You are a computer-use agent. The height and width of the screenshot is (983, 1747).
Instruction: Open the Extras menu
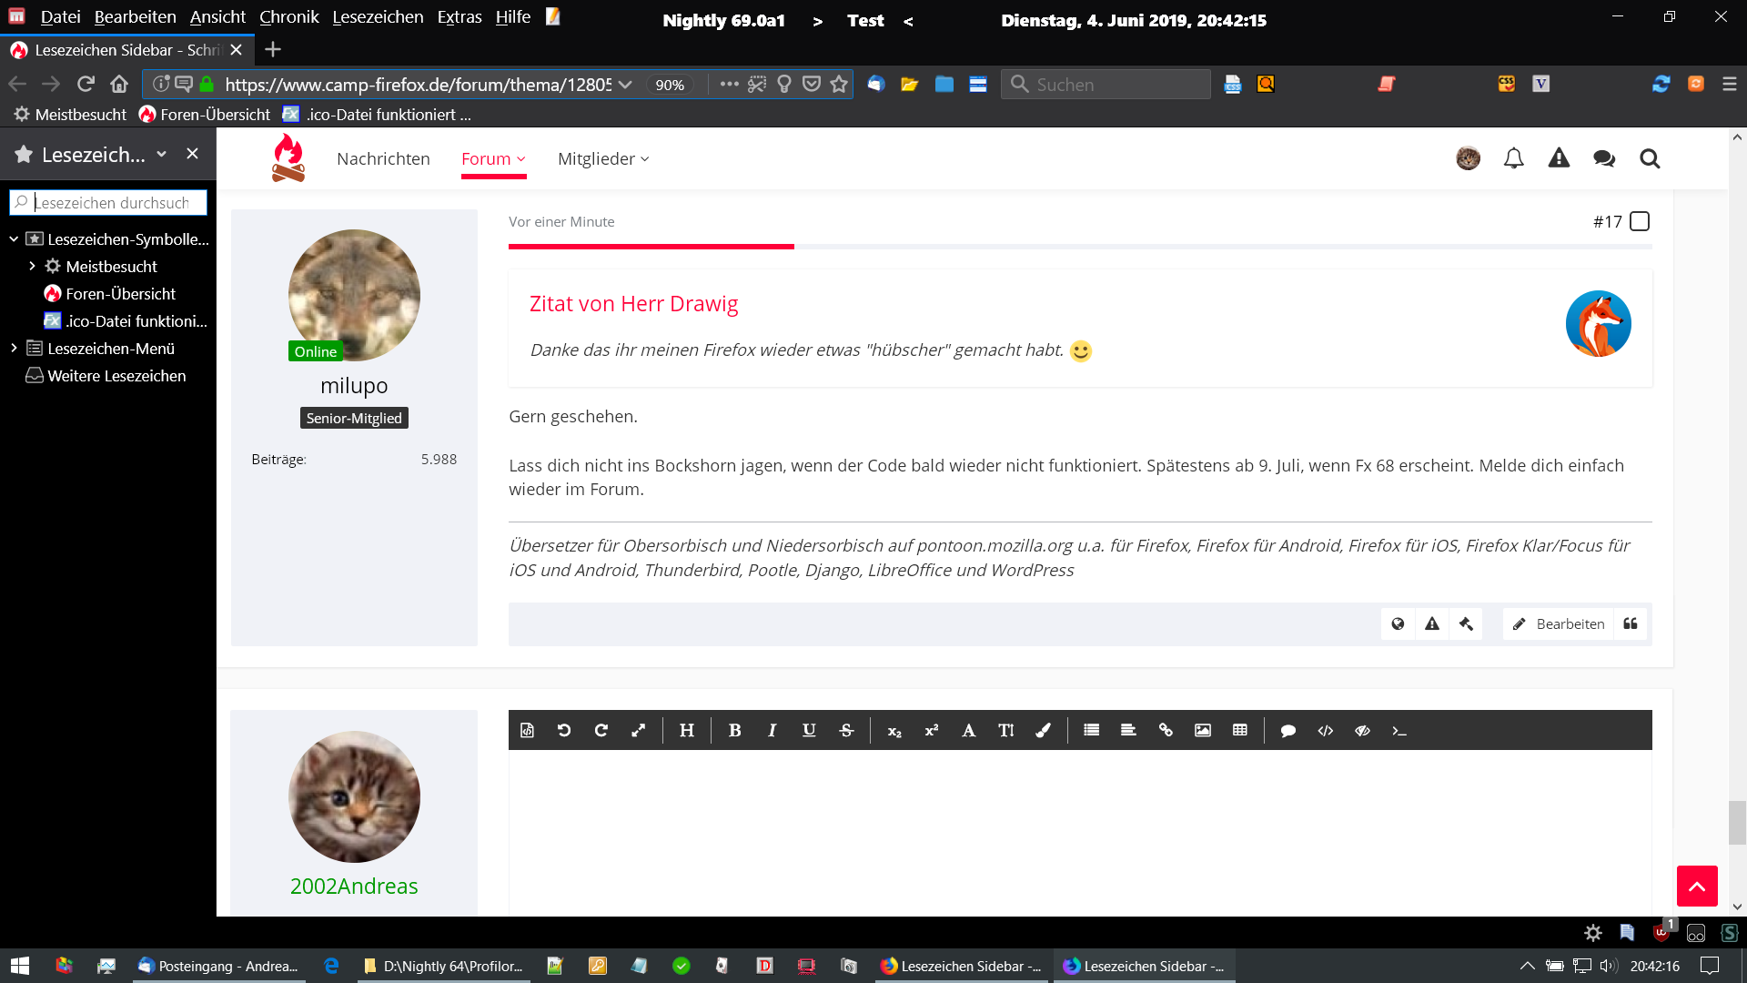459,16
